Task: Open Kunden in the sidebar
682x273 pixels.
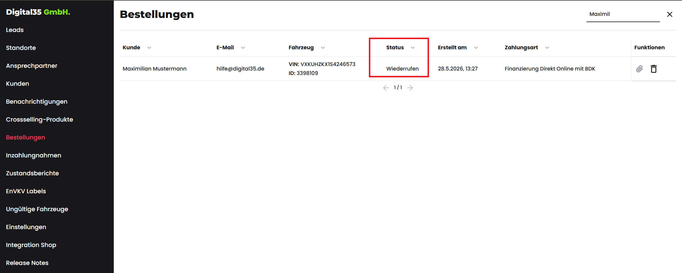Action: [17, 84]
